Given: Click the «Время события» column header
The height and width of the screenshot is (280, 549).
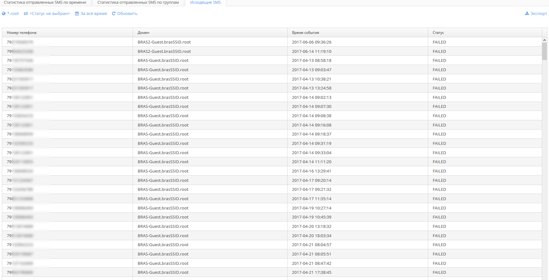Looking at the screenshot, I should tap(306, 33).
